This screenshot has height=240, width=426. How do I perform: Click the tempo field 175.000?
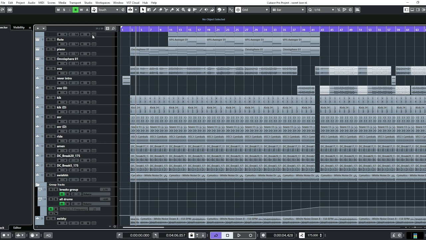click(313, 235)
